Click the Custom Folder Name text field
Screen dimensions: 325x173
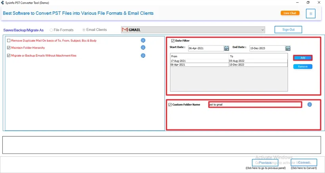click(255, 105)
